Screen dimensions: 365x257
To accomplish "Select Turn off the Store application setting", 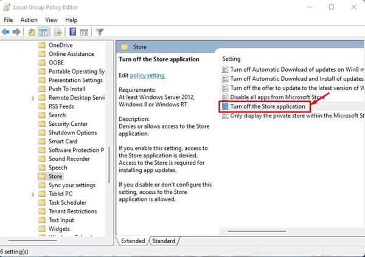I will pos(268,106).
